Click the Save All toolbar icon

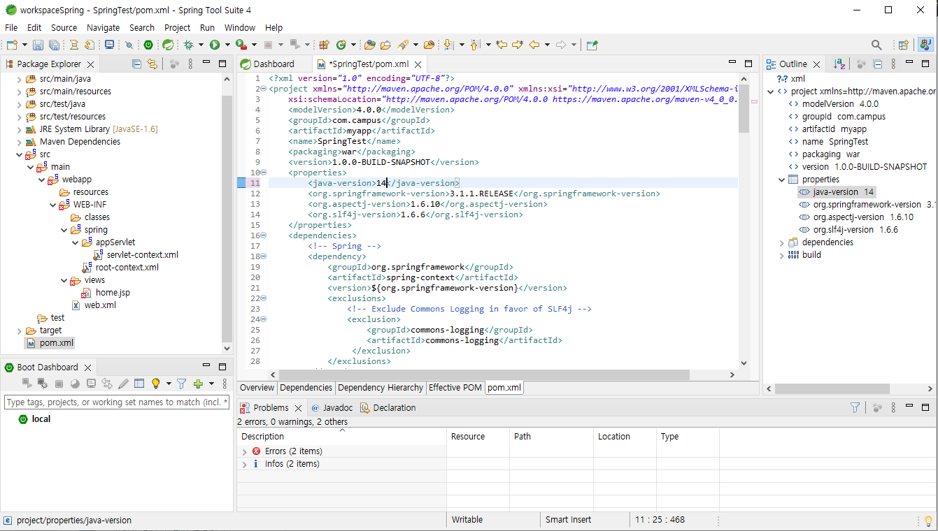click(54, 45)
